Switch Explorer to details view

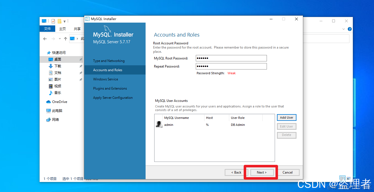click(342, 178)
